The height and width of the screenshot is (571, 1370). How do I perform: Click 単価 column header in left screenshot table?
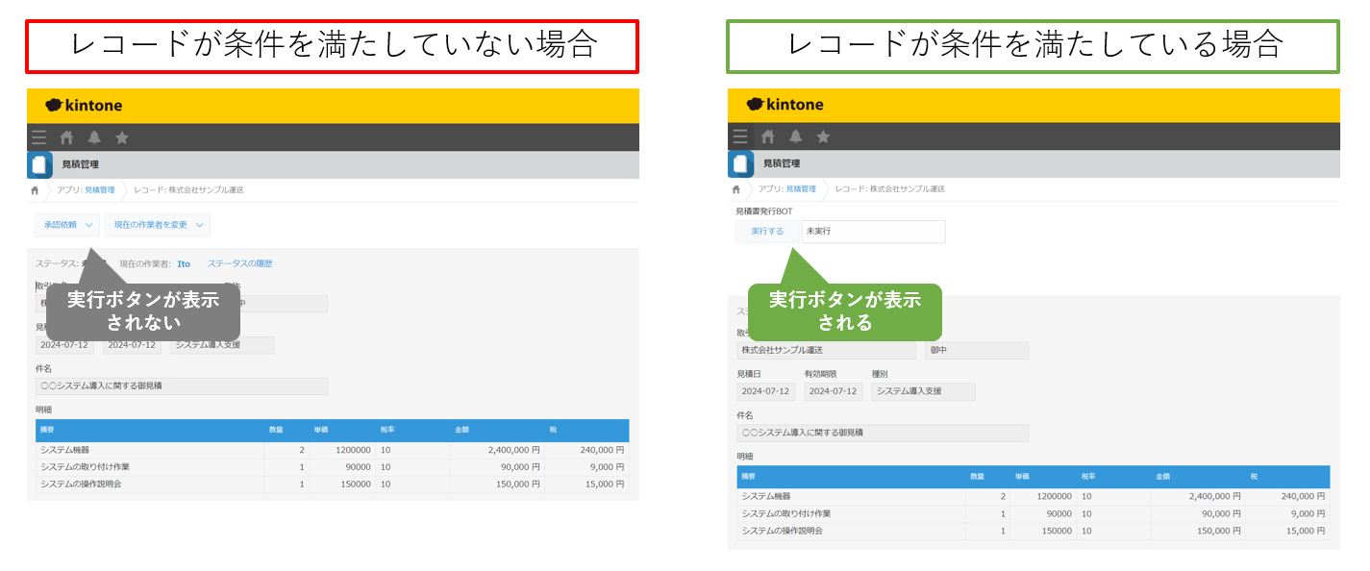pyautogui.click(x=343, y=431)
